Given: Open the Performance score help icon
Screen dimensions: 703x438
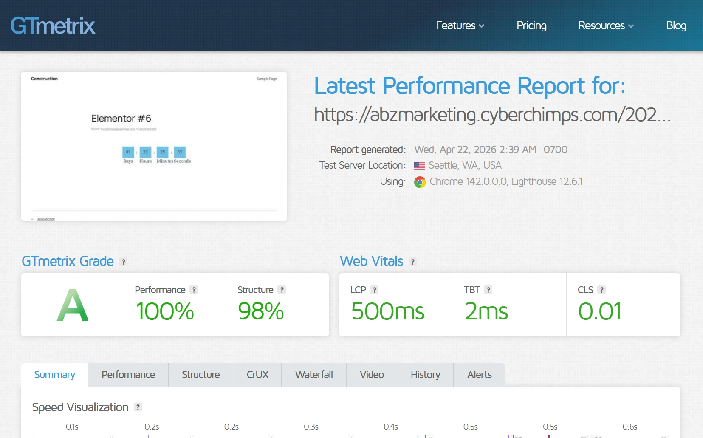Looking at the screenshot, I should pyautogui.click(x=194, y=290).
